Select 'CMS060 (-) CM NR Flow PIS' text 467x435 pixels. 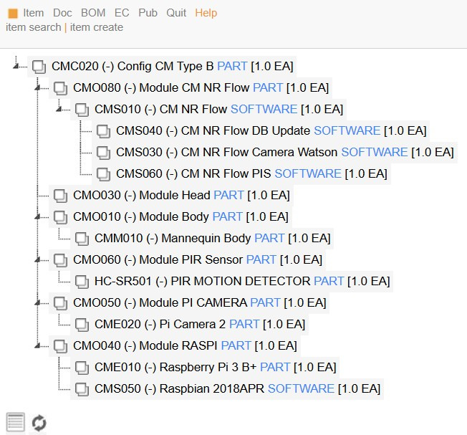coord(193,173)
